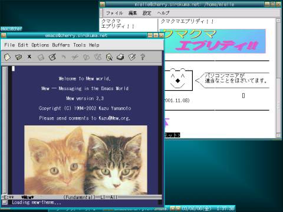Click the Preferences icon in Emacs toolbar
Screen dimensions: 283x212
coord(131,57)
